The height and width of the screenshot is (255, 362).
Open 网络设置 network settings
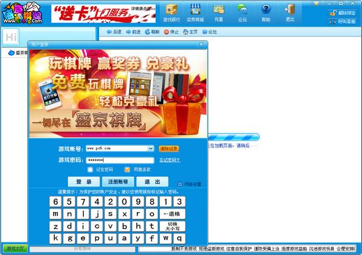pos(189,184)
